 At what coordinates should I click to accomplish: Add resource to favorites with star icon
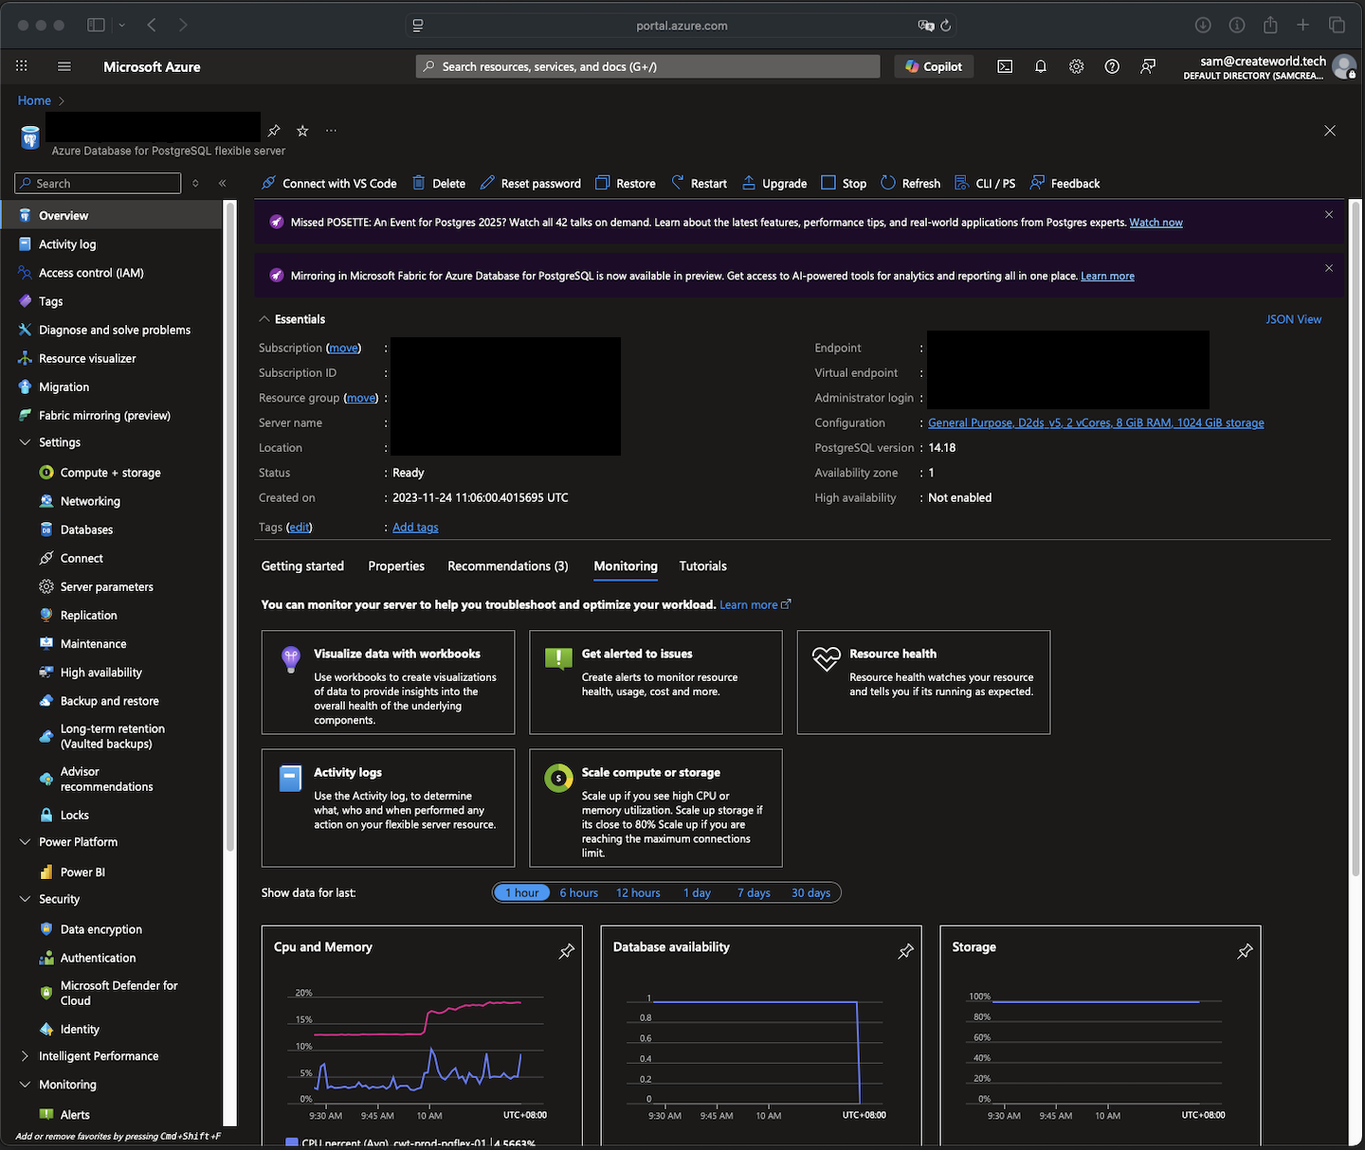point(302,131)
